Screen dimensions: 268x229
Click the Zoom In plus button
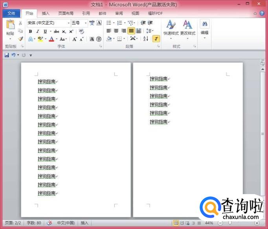[x=257, y=223]
